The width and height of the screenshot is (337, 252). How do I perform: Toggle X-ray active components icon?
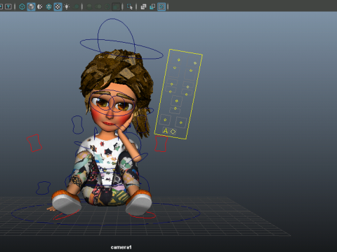152,7
